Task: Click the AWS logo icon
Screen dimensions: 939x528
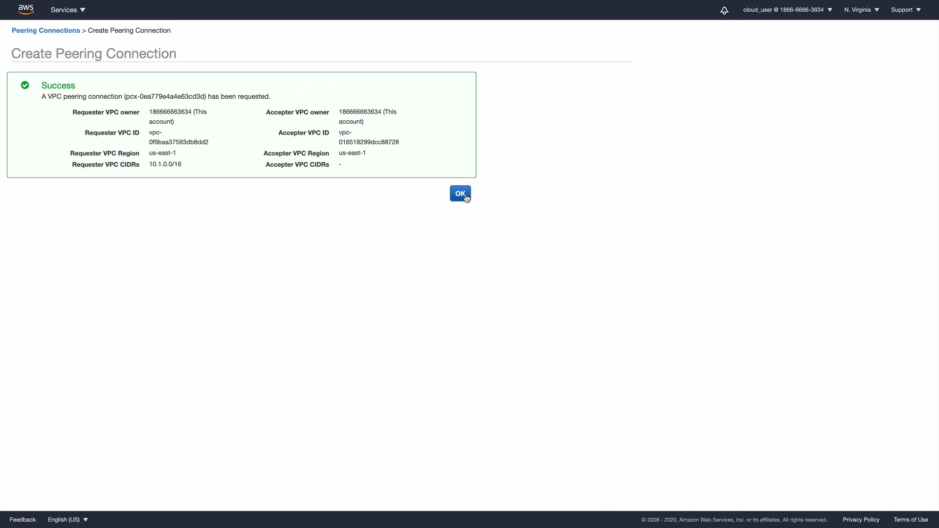Action: 25,9
